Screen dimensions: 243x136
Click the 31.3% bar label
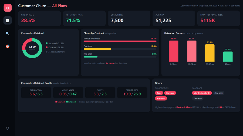click(192, 38)
